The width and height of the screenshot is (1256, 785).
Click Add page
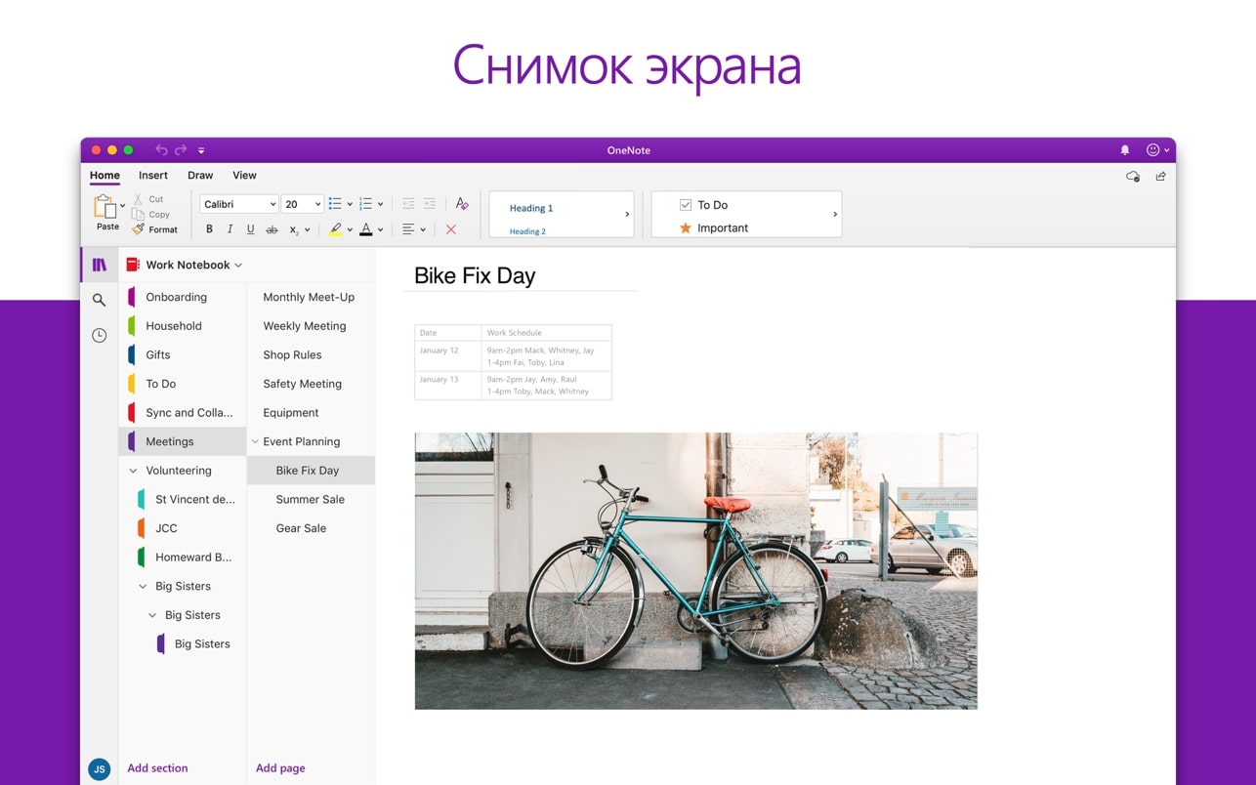click(280, 767)
